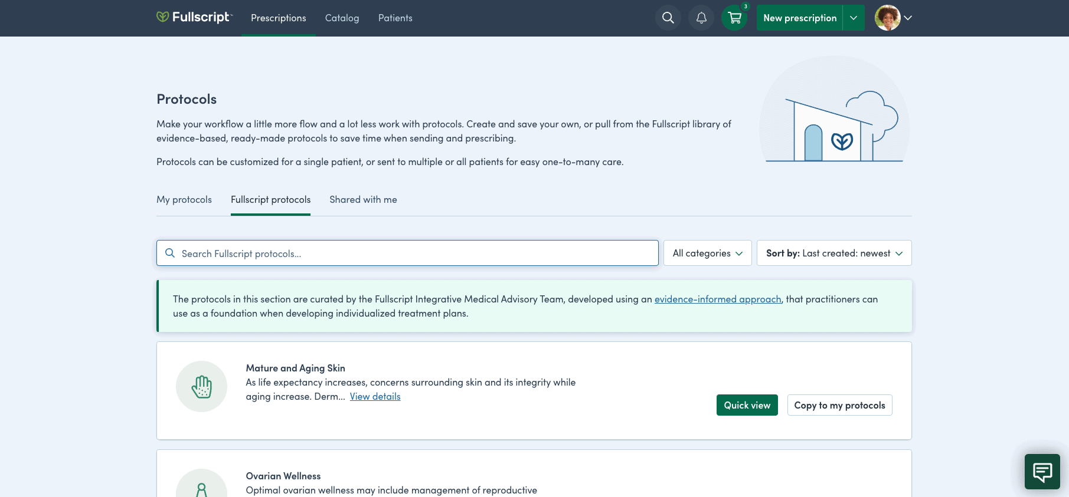Open the evidence-informed approach link
The height and width of the screenshot is (497, 1069).
(x=718, y=299)
